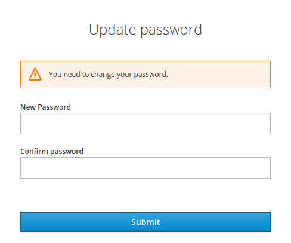Focus the Confirm password text box
This screenshot has width=291, height=243.
tap(145, 168)
